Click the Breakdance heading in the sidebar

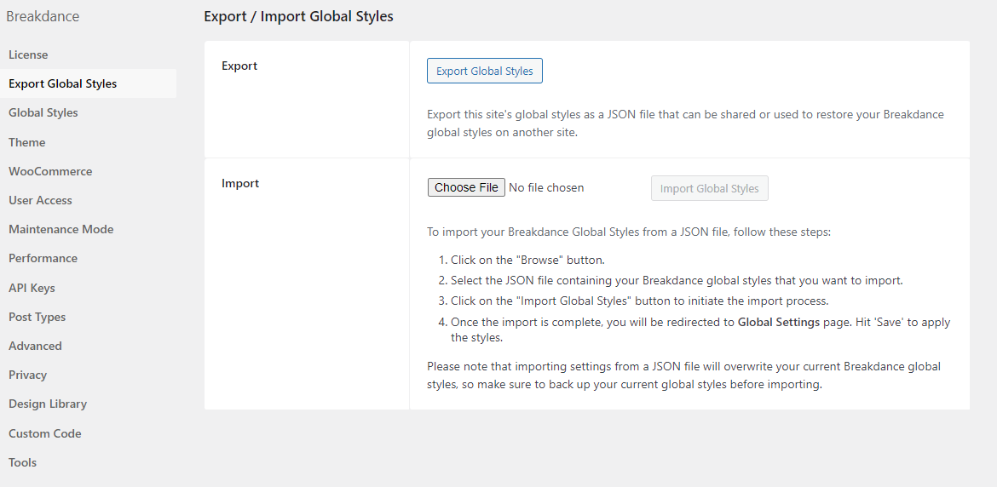point(43,16)
